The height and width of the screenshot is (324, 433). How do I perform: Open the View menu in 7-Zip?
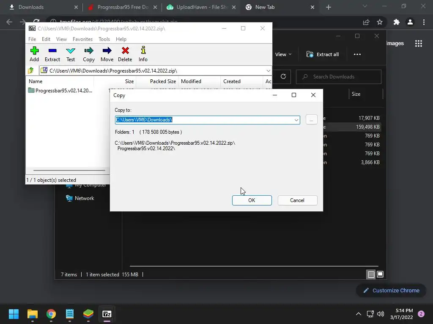[61, 39]
